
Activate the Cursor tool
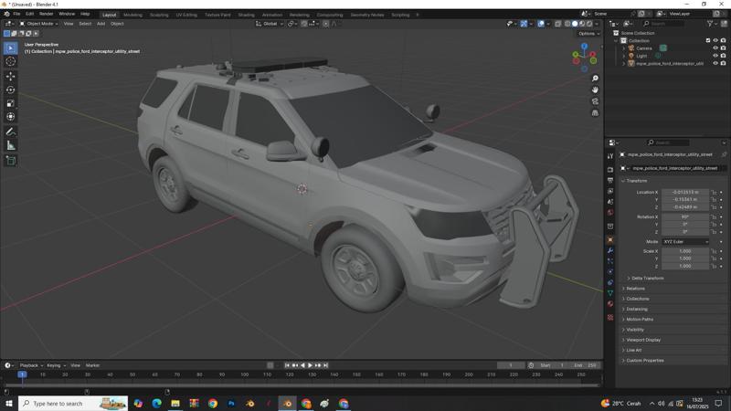click(11, 61)
